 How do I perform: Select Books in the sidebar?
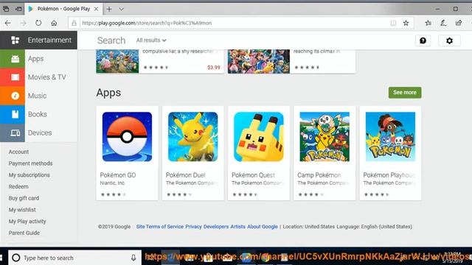point(38,114)
